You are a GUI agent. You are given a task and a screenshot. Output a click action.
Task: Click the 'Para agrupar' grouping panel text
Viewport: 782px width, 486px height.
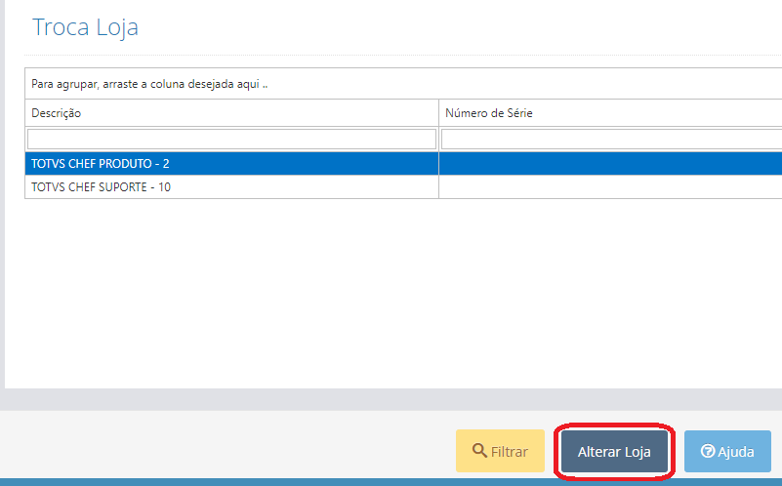click(149, 84)
